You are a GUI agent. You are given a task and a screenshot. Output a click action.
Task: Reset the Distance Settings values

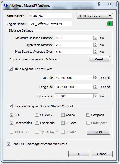[99, 59]
